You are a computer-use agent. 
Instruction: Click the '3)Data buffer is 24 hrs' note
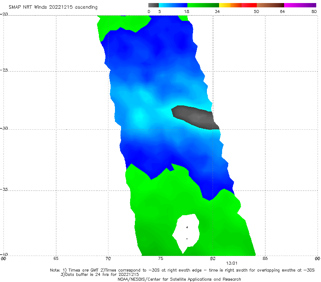click(x=100, y=275)
